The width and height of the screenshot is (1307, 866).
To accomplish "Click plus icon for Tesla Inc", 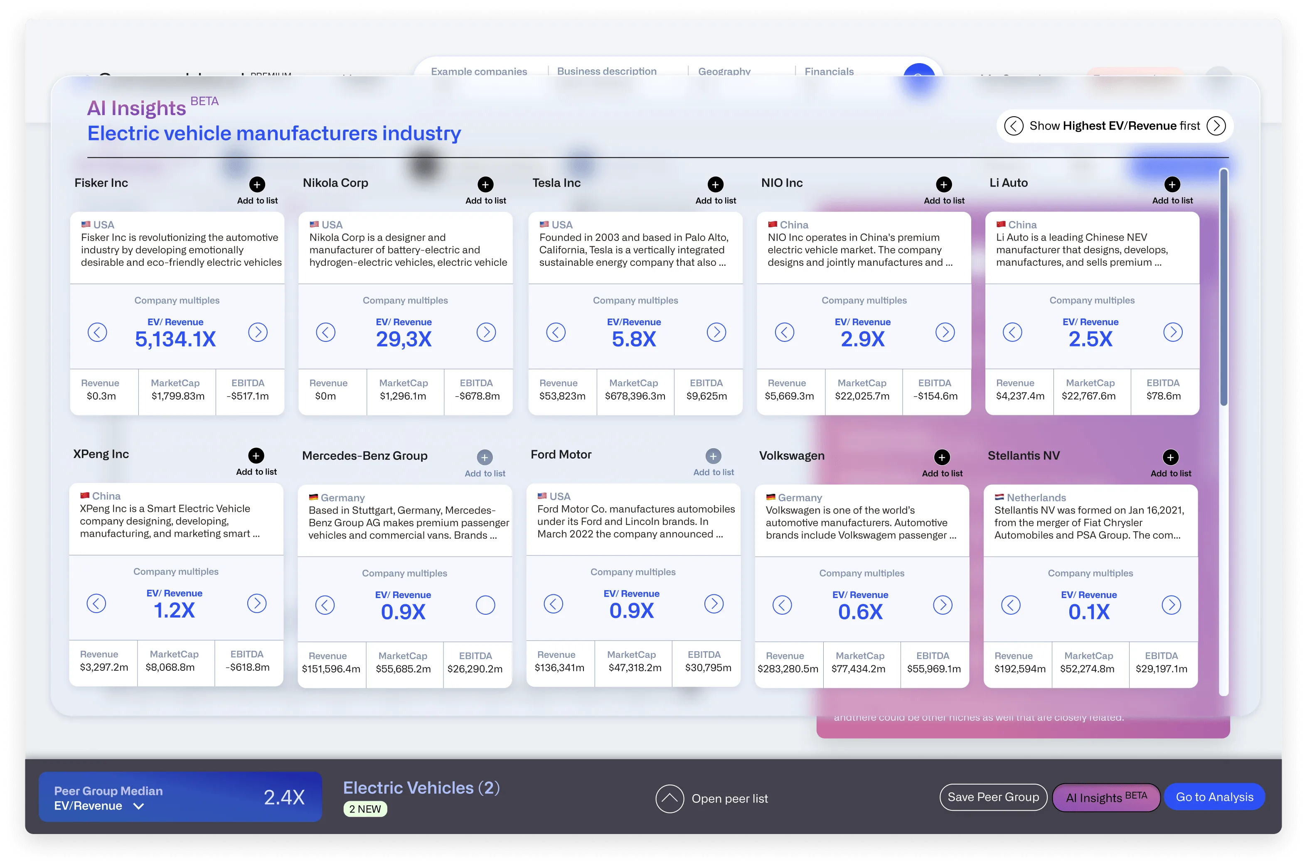I will (x=715, y=184).
